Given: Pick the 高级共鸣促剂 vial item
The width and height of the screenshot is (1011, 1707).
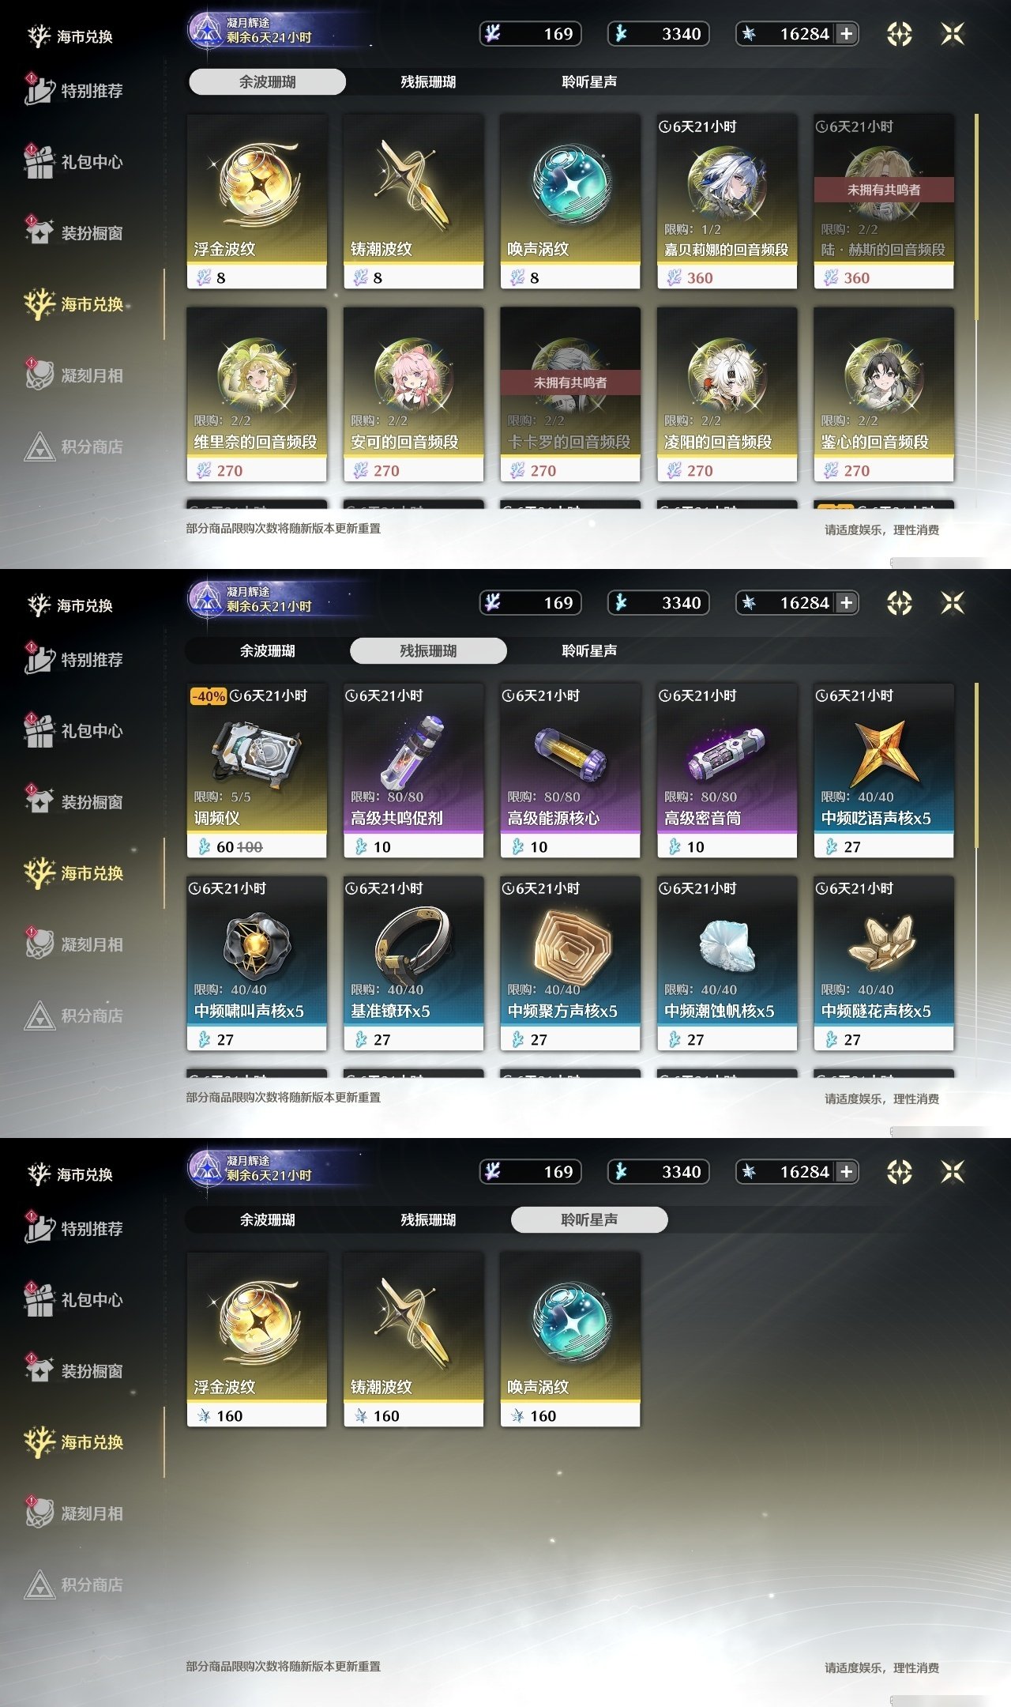Looking at the screenshot, I should point(413,771).
